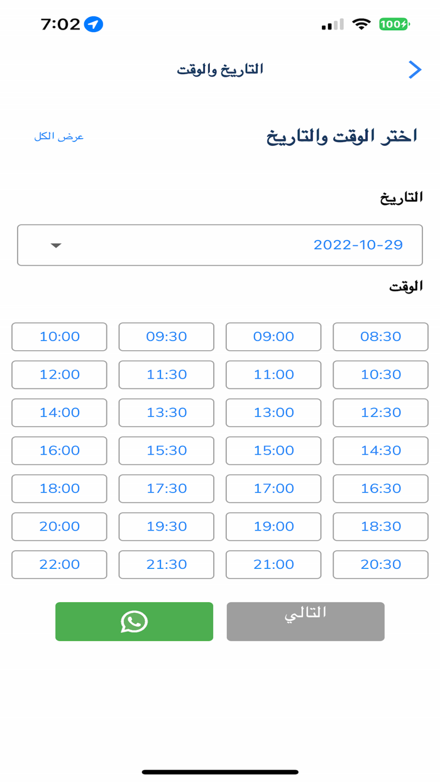440x782 pixels.
Task: Tap the التاريخ والوقت header title
Action: 220,69
